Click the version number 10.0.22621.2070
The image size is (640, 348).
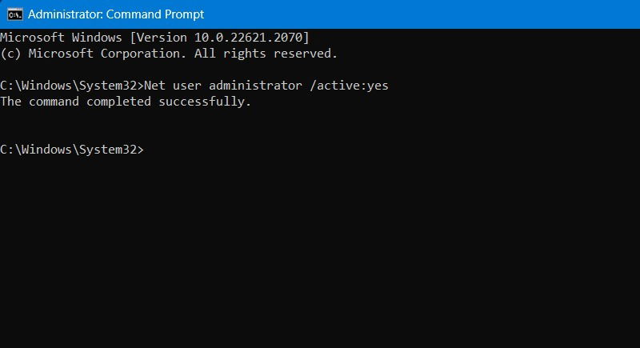pos(248,38)
